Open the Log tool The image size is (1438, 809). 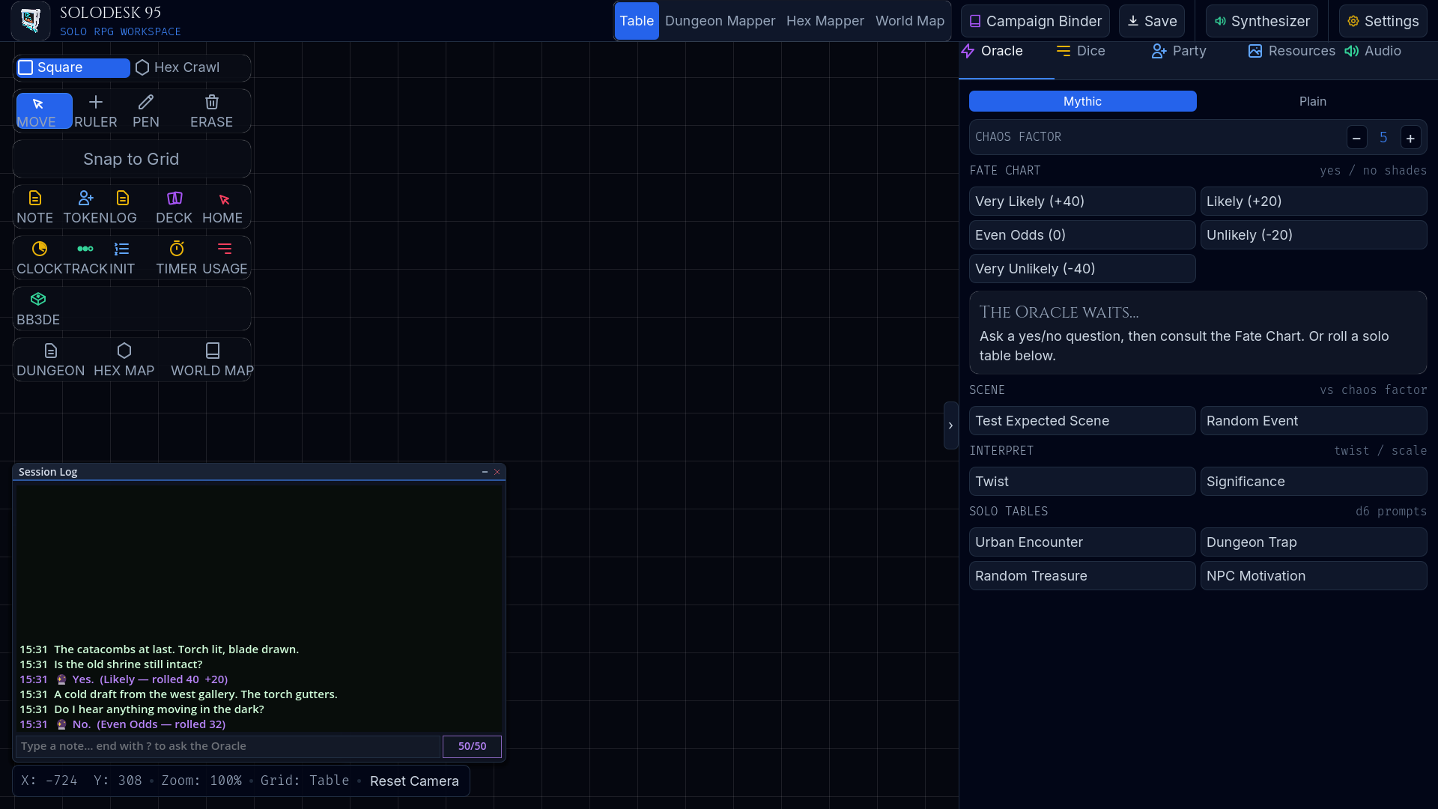click(x=123, y=207)
